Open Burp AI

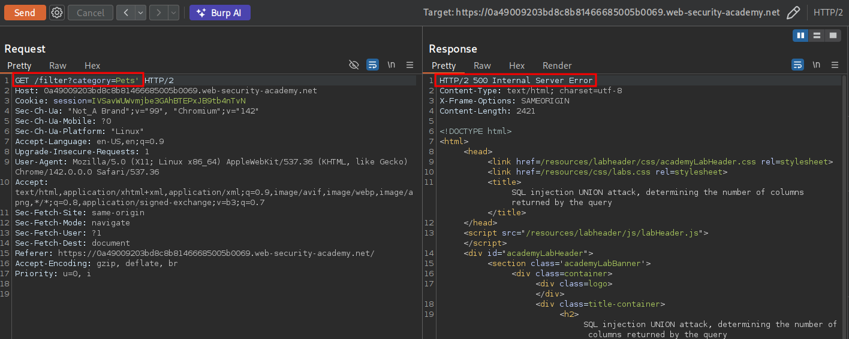pyautogui.click(x=219, y=13)
